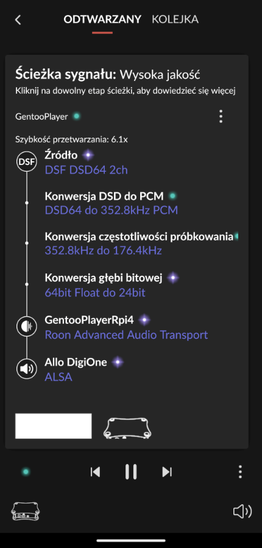Switch to the KOLEJKA tab
Viewport: 262px width, 548px height.
click(x=175, y=19)
